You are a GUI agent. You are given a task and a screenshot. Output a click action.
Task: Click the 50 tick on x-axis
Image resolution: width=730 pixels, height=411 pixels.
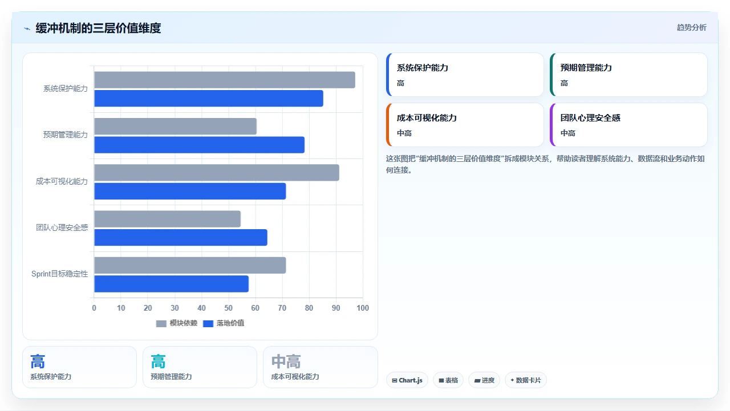229,308
